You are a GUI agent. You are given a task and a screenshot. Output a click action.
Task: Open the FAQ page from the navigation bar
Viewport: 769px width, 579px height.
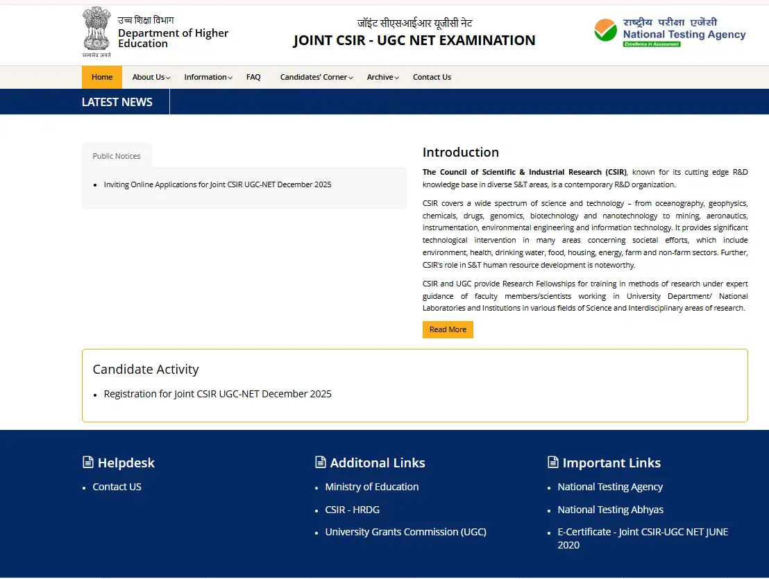click(253, 77)
